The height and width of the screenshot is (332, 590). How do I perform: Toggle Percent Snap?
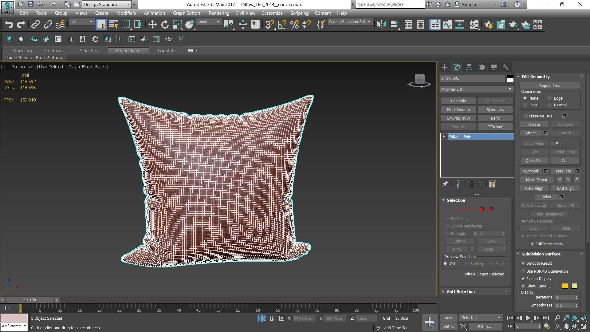click(294, 25)
